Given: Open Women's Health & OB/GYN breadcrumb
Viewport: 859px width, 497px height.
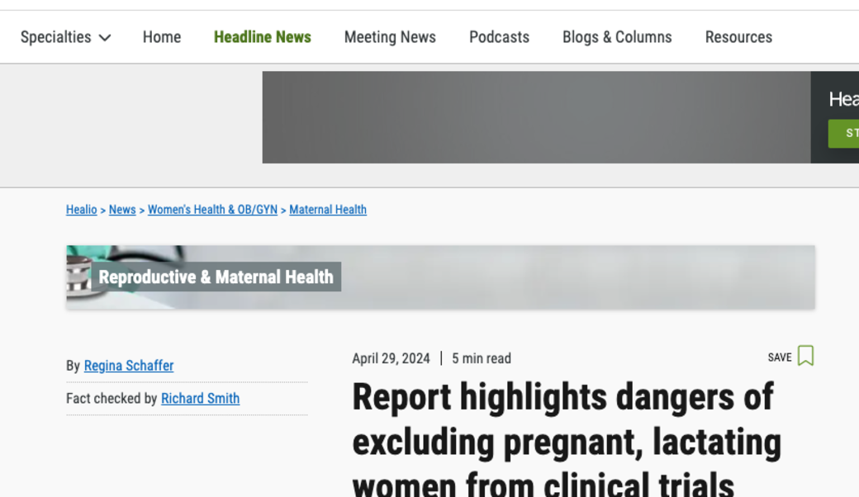Looking at the screenshot, I should coord(212,210).
